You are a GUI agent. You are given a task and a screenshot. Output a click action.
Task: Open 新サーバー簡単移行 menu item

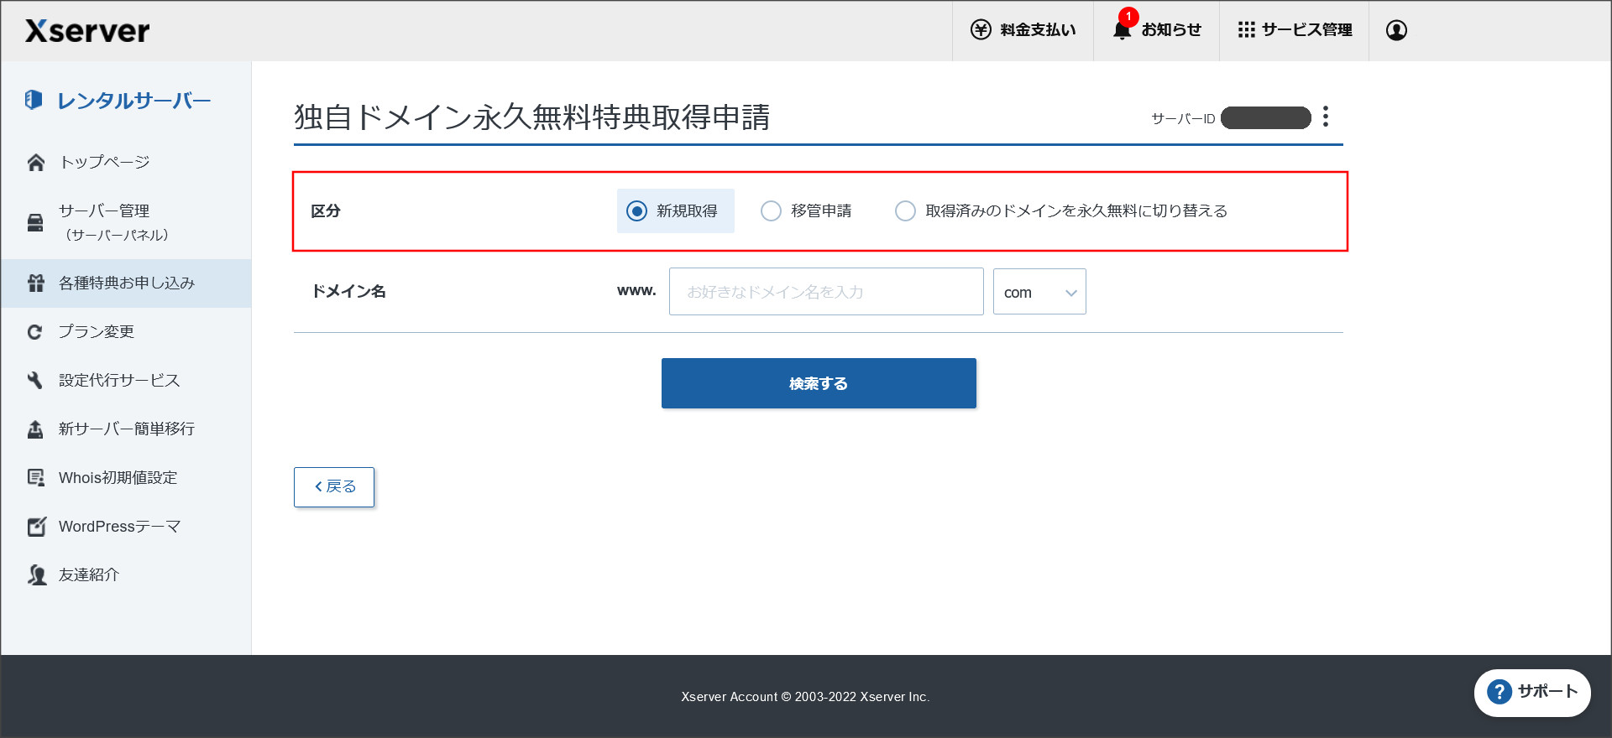pyautogui.click(x=126, y=429)
